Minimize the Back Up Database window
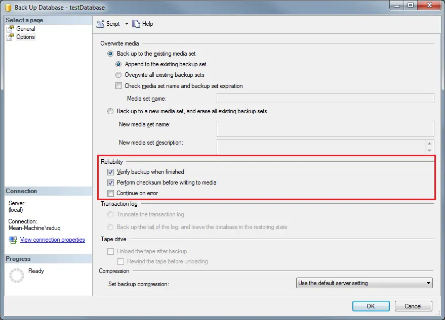This screenshot has height=320, width=445. tap(397, 6)
